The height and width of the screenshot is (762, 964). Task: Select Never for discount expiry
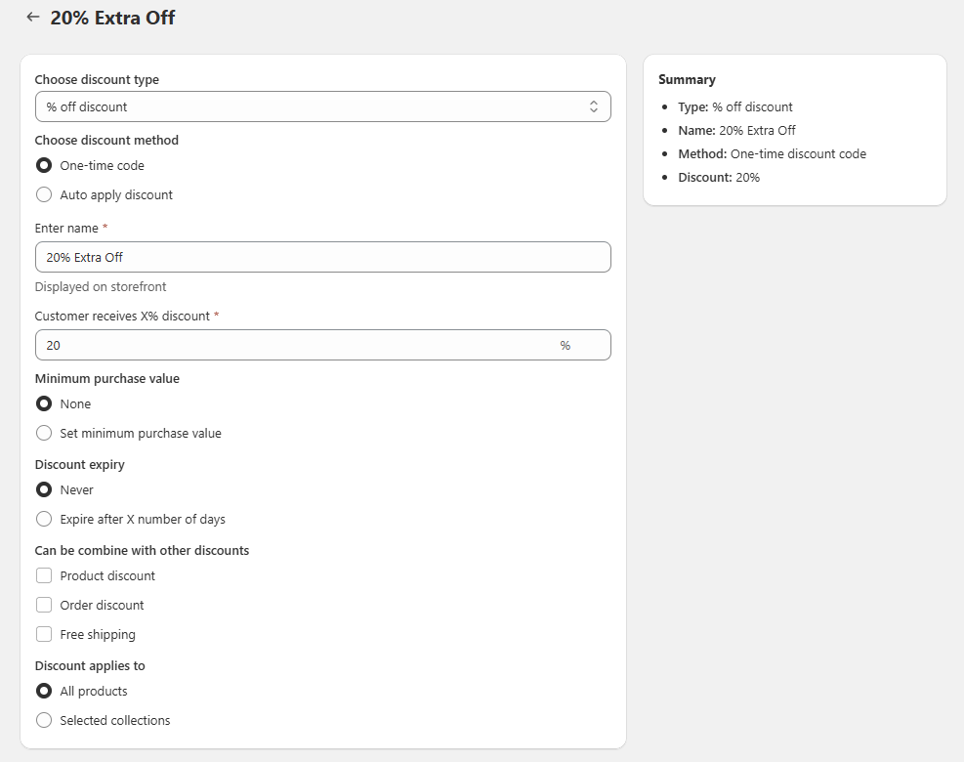click(x=44, y=490)
